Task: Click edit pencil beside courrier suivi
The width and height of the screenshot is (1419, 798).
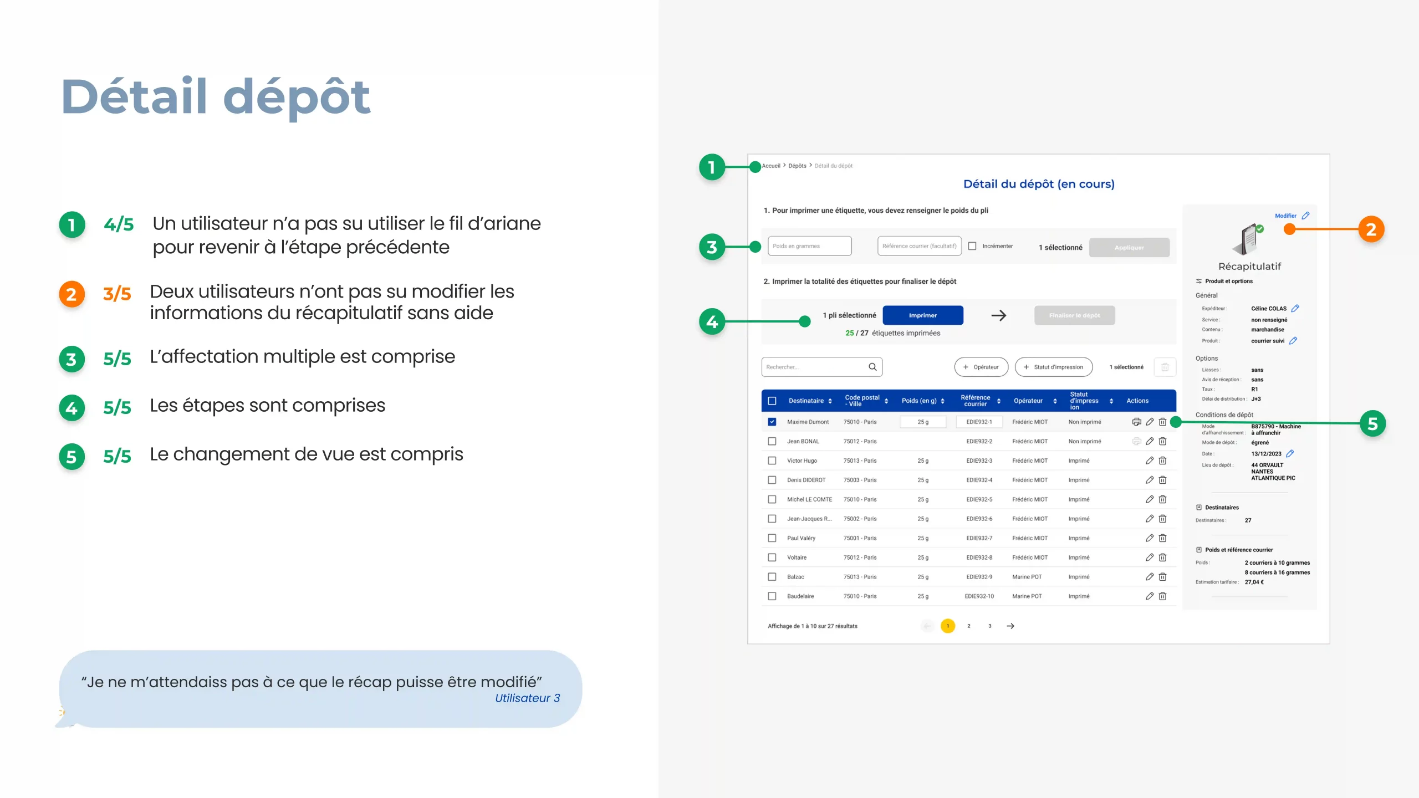Action: point(1293,341)
